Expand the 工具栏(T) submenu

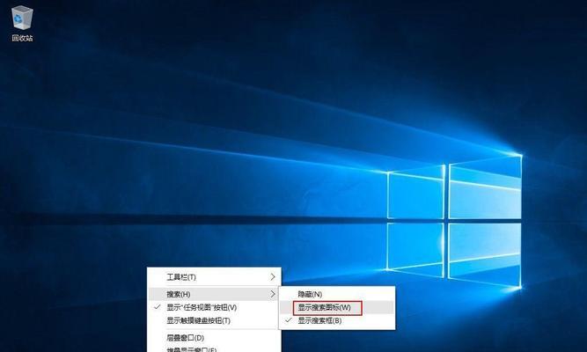point(214,277)
